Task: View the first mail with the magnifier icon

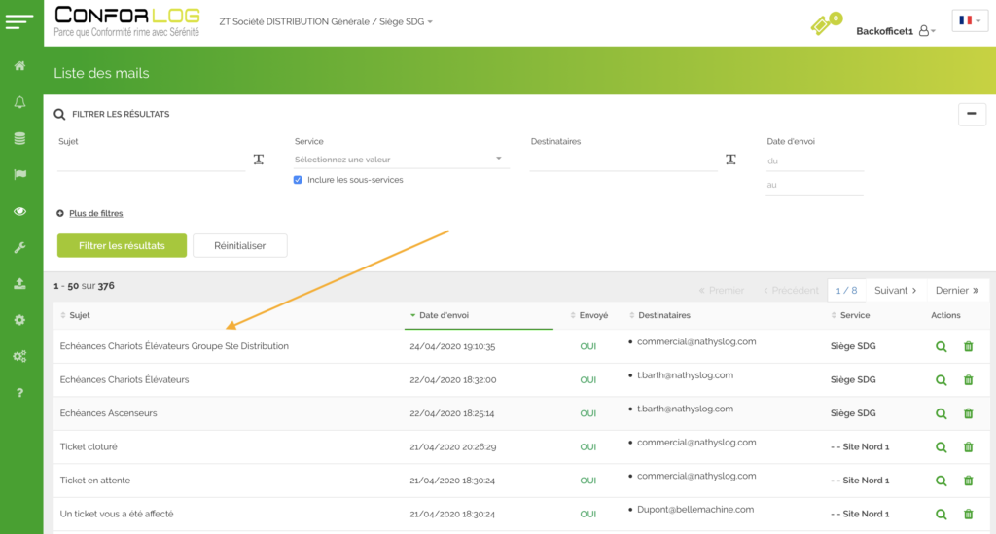Action: [941, 346]
